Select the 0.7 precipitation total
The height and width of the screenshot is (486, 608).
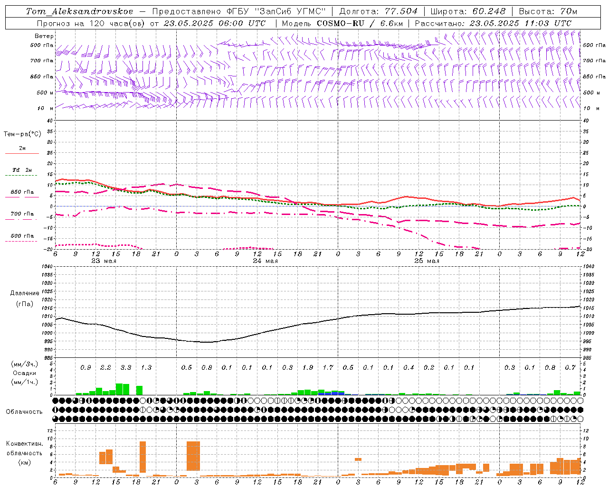pyautogui.click(x=570, y=368)
